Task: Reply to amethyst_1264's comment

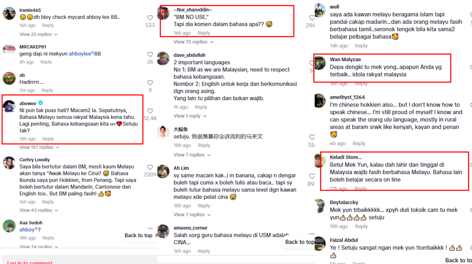Action: click(359, 143)
